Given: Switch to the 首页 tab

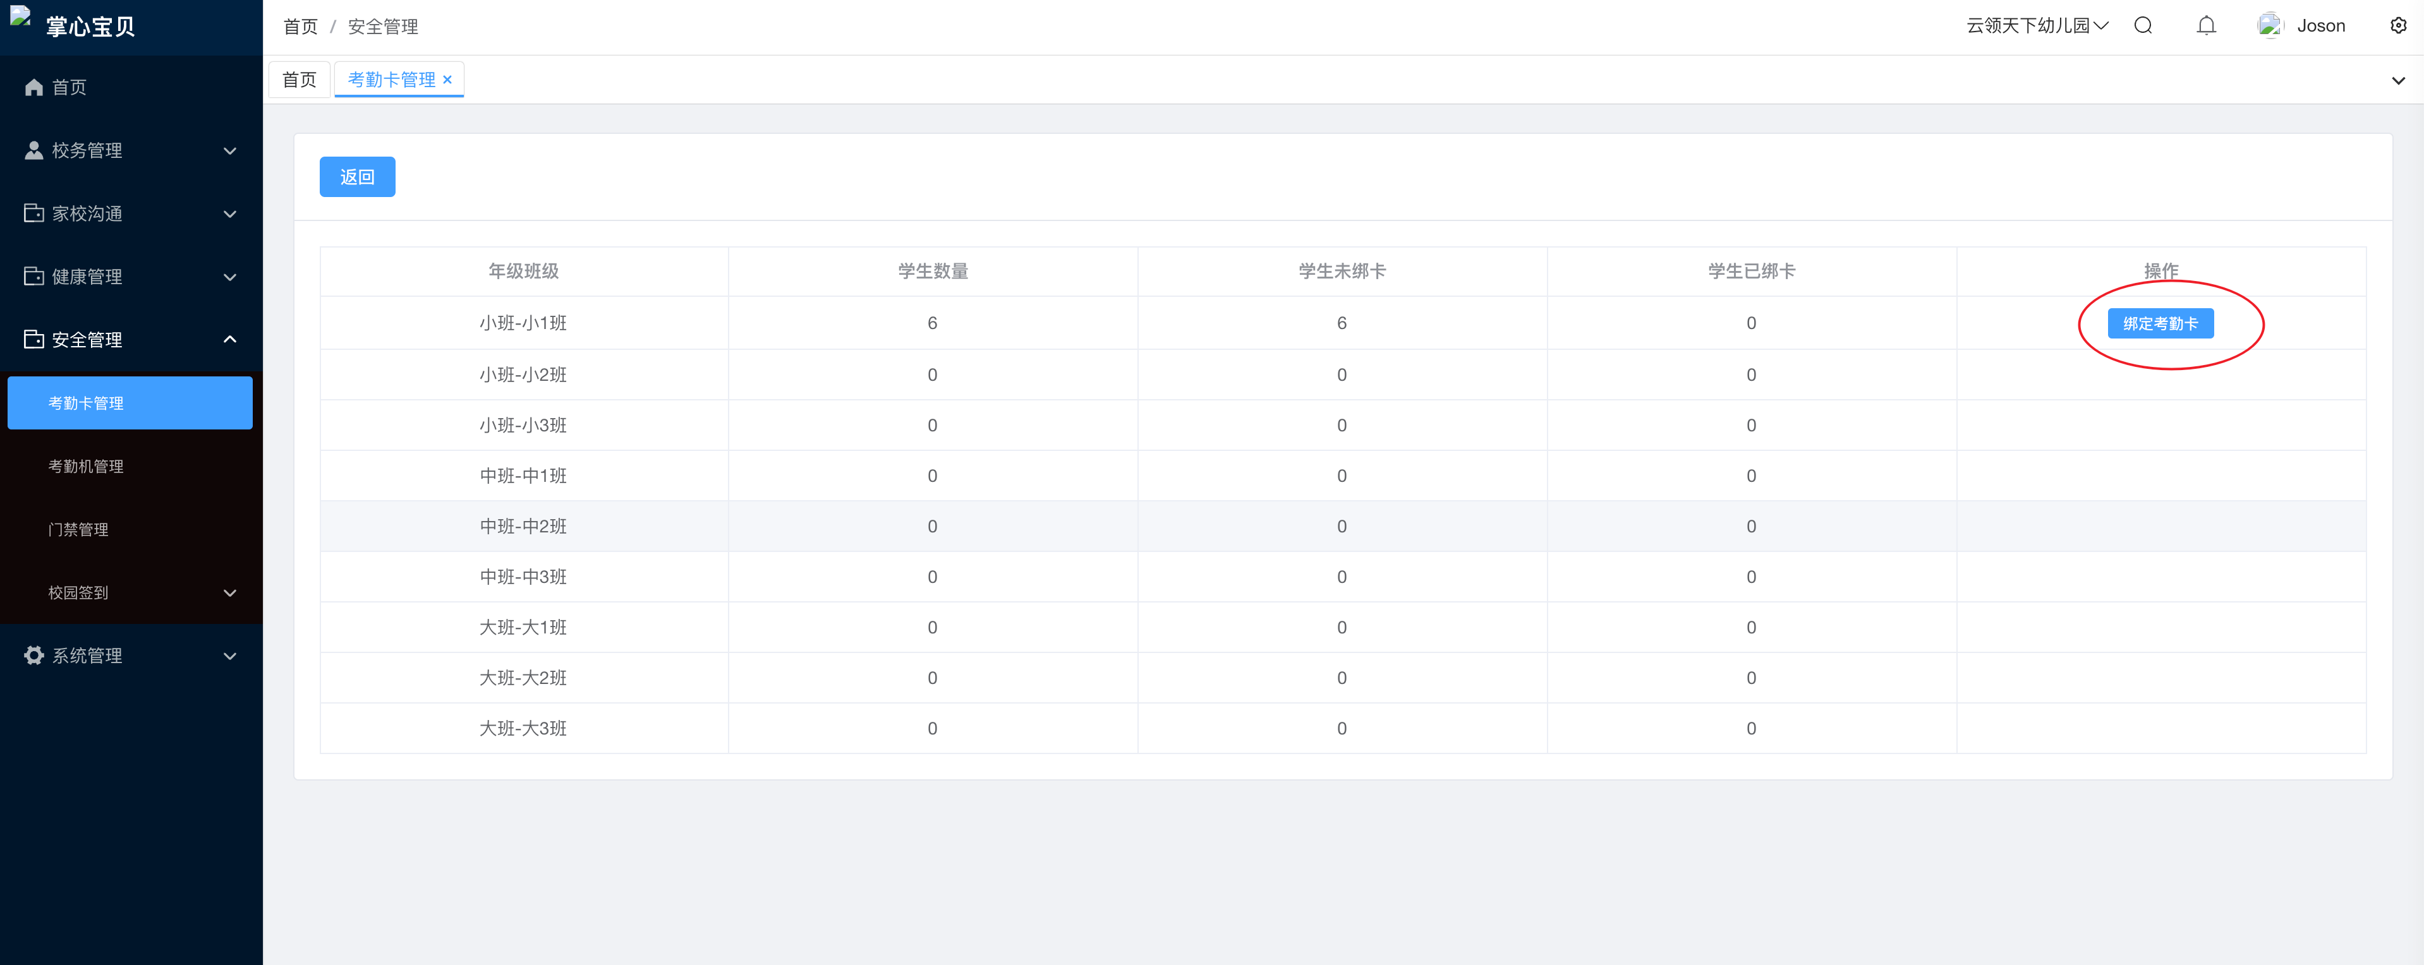Looking at the screenshot, I should (x=300, y=80).
